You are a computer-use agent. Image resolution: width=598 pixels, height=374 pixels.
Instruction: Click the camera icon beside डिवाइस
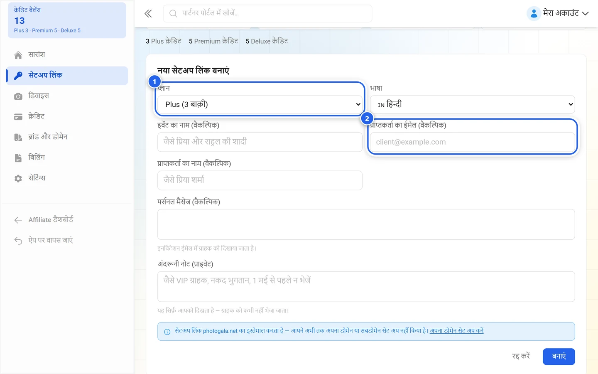(18, 96)
